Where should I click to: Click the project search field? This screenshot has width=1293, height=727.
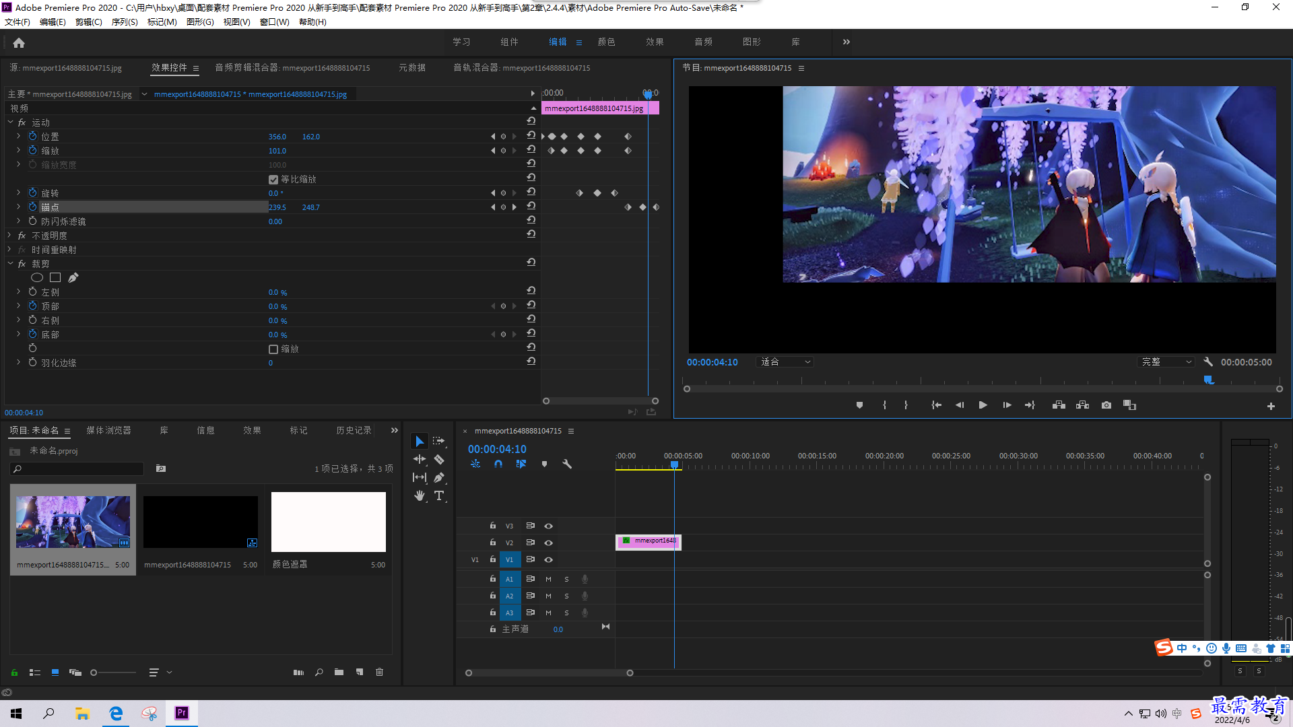point(77,469)
